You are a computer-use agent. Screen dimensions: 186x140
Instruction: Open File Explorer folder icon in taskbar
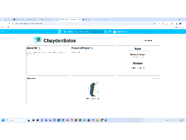97,120
